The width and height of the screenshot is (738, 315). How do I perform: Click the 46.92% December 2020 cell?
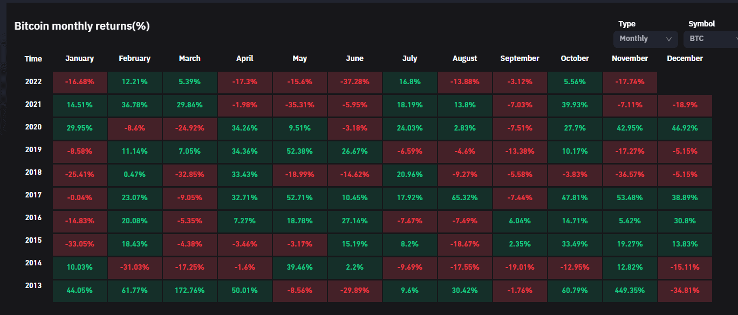click(685, 128)
